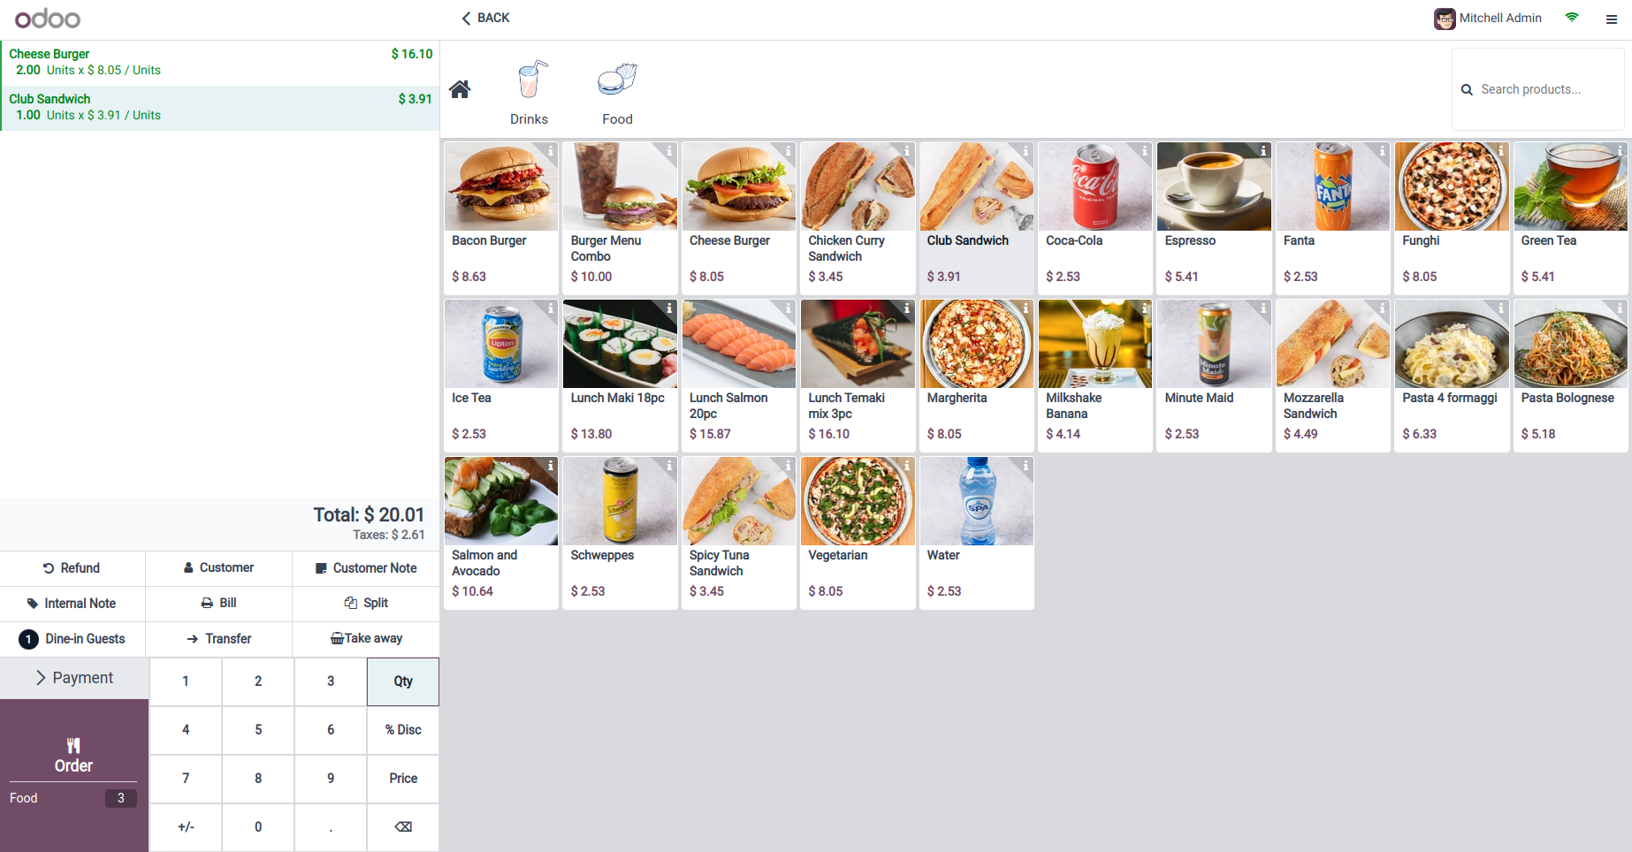The height and width of the screenshot is (852, 1632).
Task: Add Margherita pizza to the order
Action: click(976, 376)
